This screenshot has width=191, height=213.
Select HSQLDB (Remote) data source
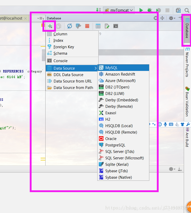click(x=123, y=132)
